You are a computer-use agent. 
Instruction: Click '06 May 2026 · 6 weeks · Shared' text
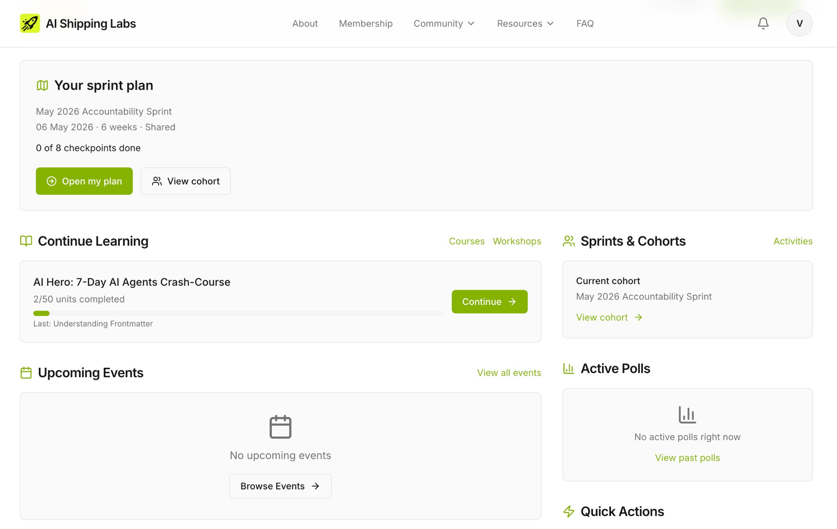coord(105,127)
